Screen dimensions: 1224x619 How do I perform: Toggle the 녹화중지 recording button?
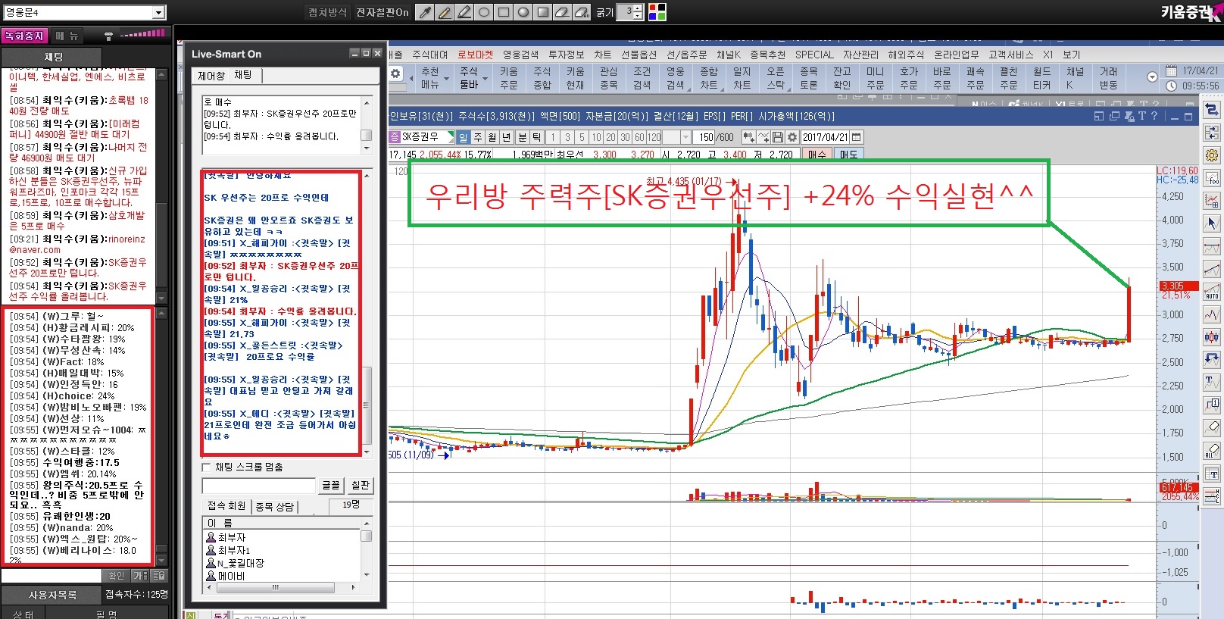24,36
